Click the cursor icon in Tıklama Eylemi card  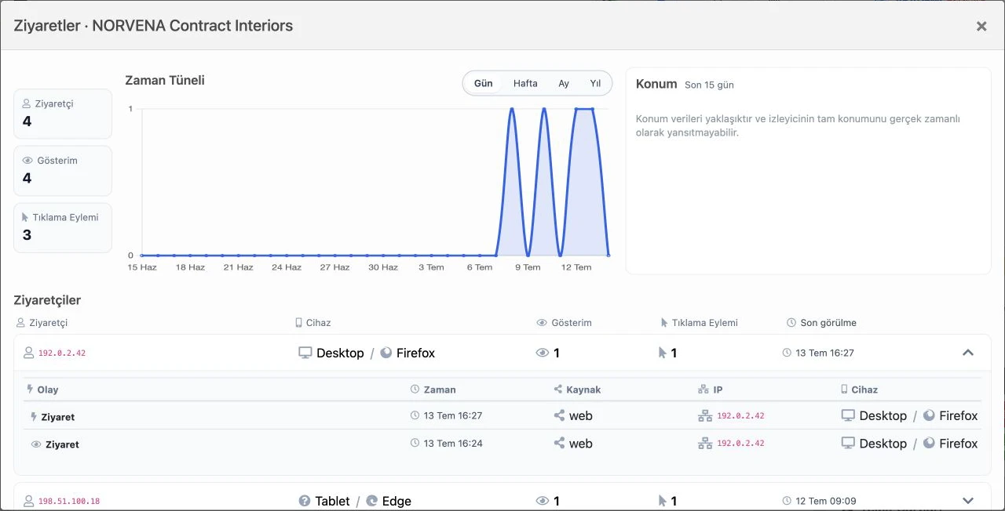pos(26,217)
